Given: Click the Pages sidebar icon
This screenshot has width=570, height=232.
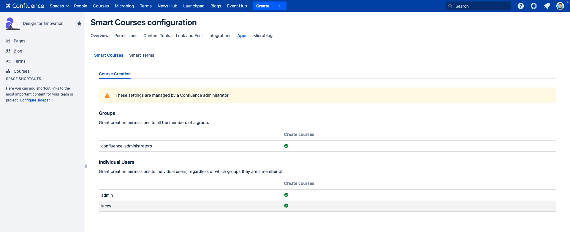Looking at the screenshot, I should pyautogui.click(x=8, y=41).
